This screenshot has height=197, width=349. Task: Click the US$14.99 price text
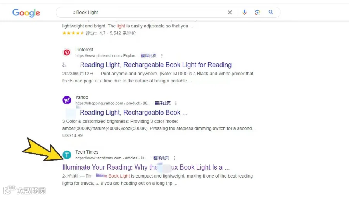point(73,135)
